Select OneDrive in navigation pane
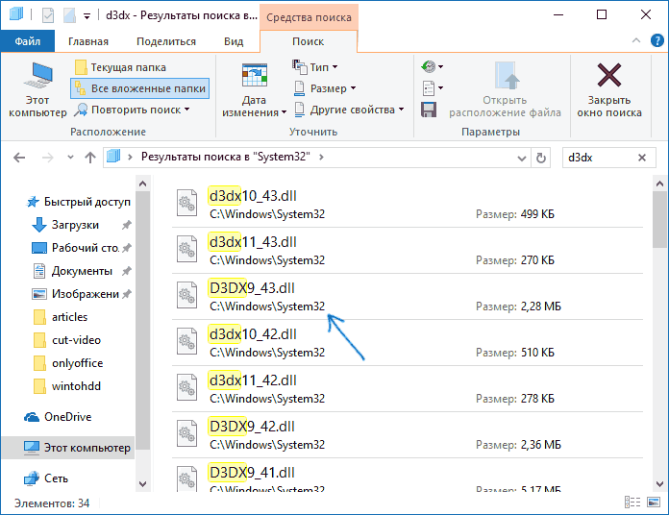This screenshot has width=669, height=515. pyautogui.click(x=58, y=417)
